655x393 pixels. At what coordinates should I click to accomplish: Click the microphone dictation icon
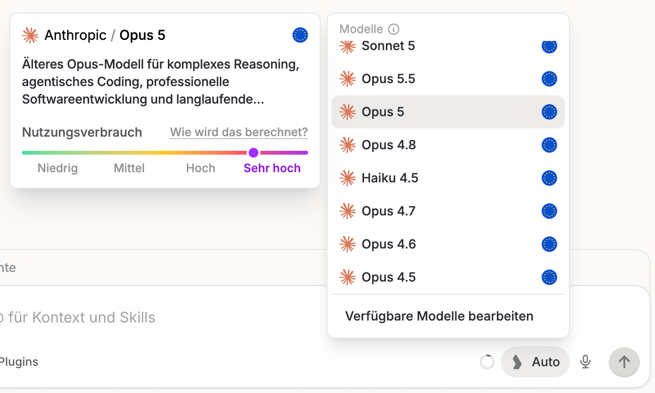tap(586, 362)
